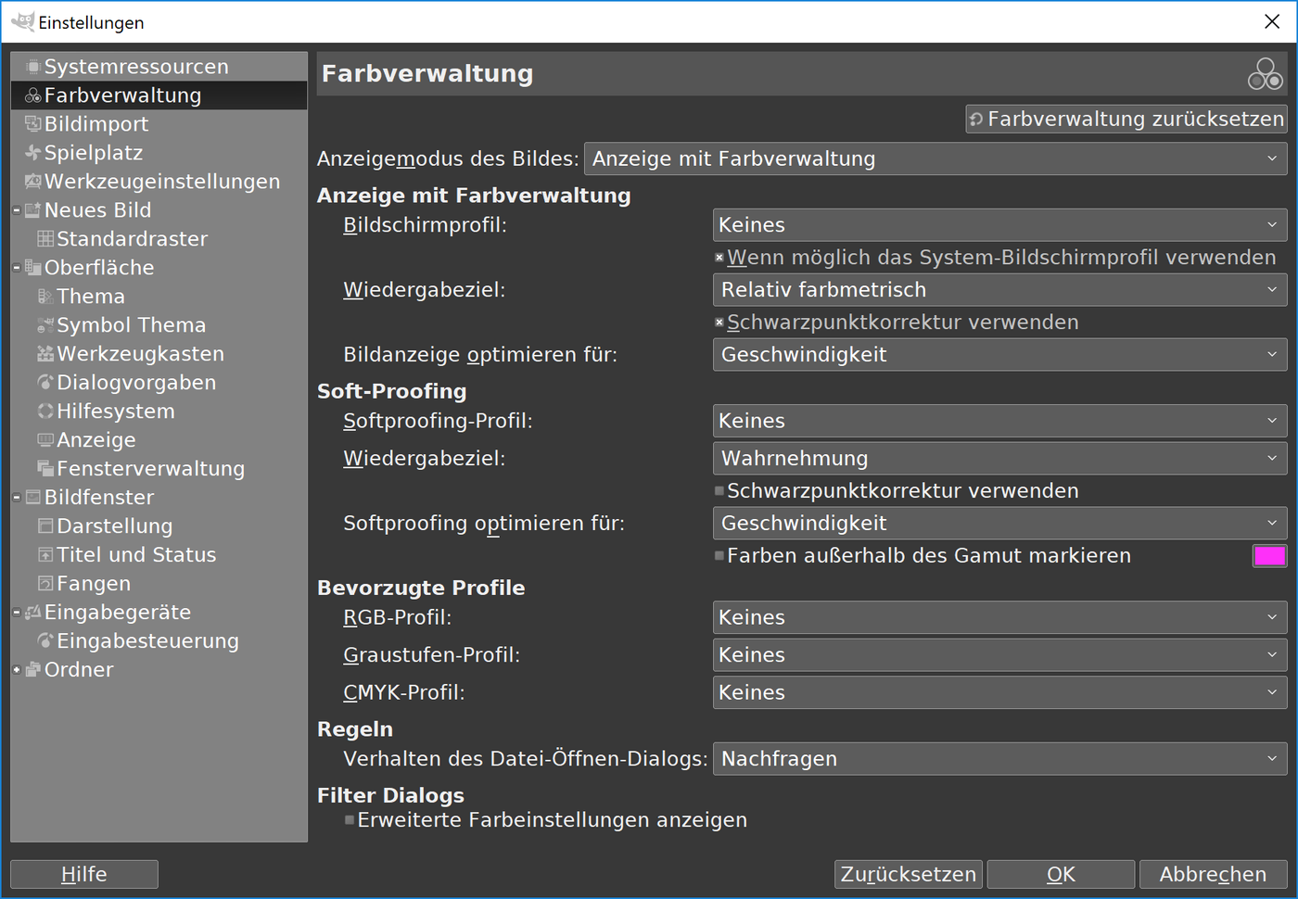
Task: Open Softproofing optimieren für dropdown
Action: coord(1000,524)
